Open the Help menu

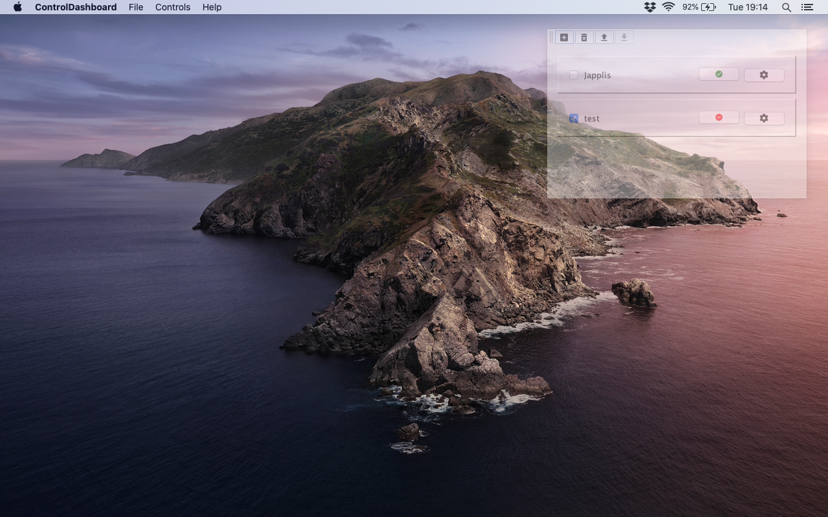click(212, 7)
